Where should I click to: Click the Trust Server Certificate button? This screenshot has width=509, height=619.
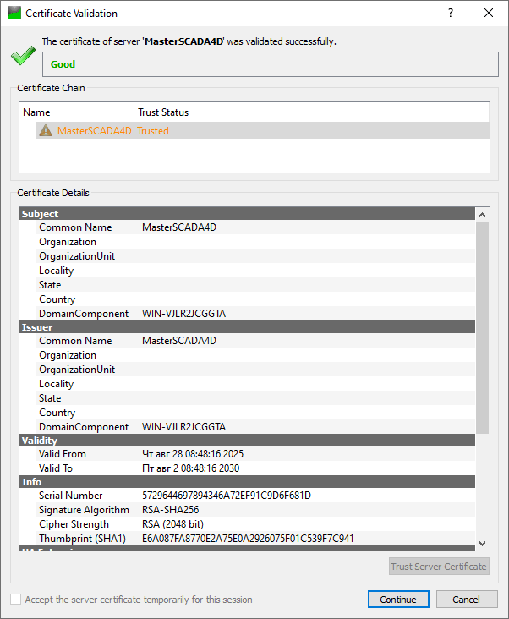(439, 567)
